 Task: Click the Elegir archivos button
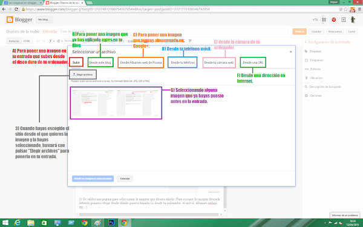pos(83,74)
